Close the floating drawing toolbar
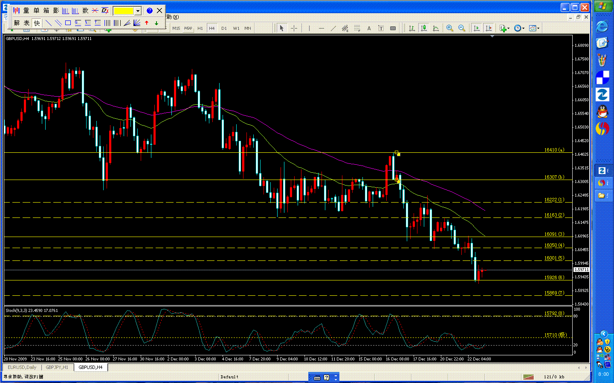This screenshot has width=614, height=383. pos(159,11)
